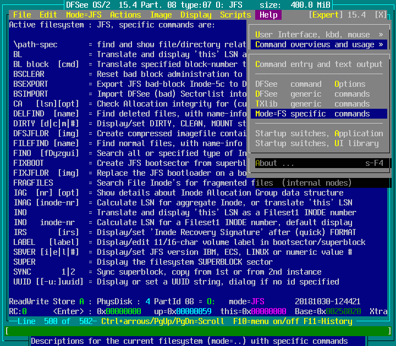Close window with the [X] button
Image resolution: width=396 pixels, height=346 pixels.
(381, 15)
